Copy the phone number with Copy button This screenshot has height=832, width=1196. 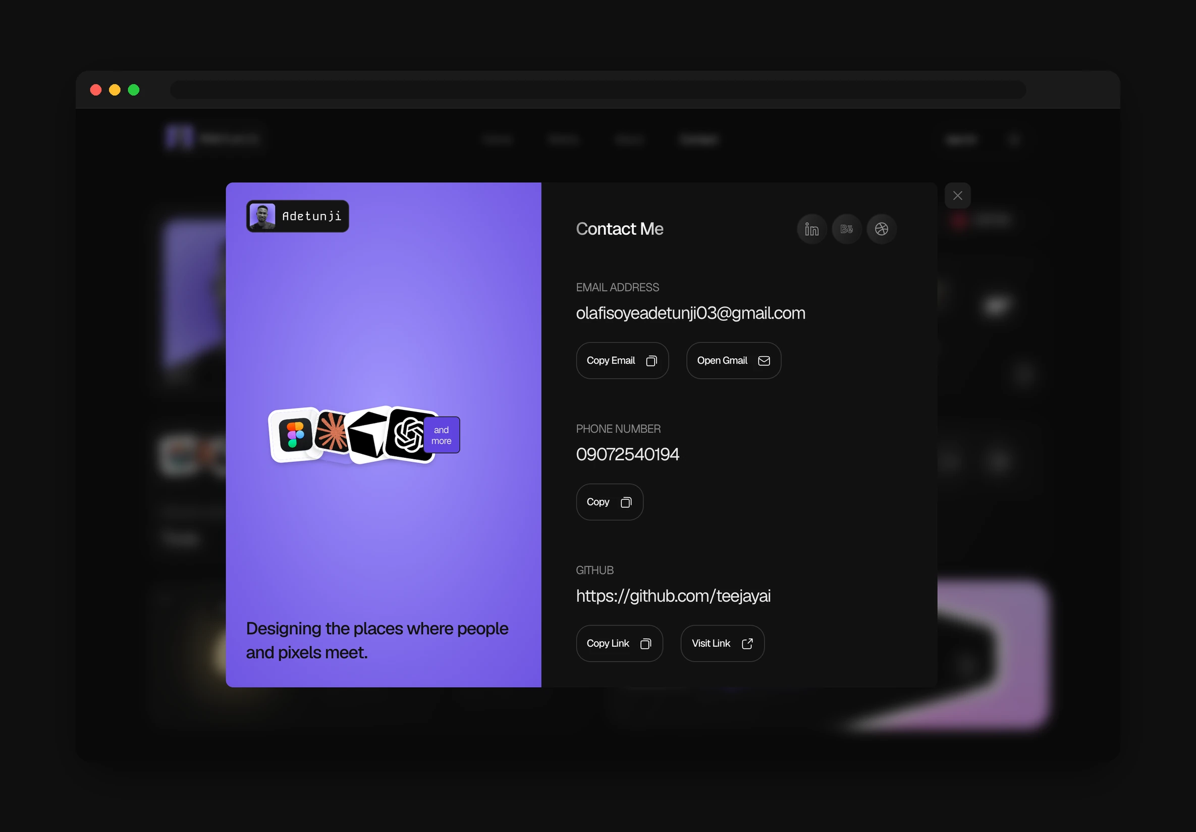610,502
